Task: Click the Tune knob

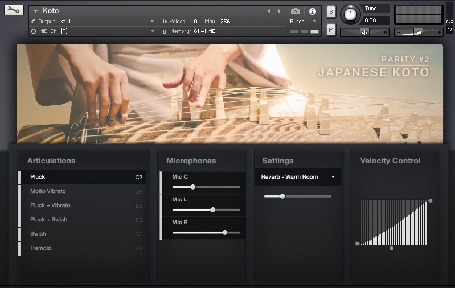Action: point(350,14)
